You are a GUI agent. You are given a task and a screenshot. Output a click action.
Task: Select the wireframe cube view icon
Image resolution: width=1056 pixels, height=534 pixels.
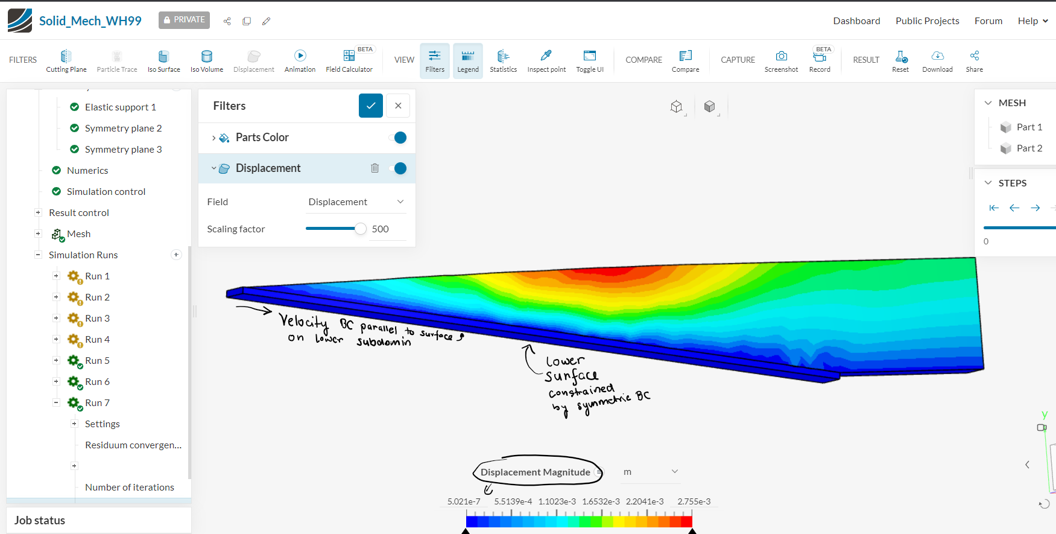(x=677, y=107)
